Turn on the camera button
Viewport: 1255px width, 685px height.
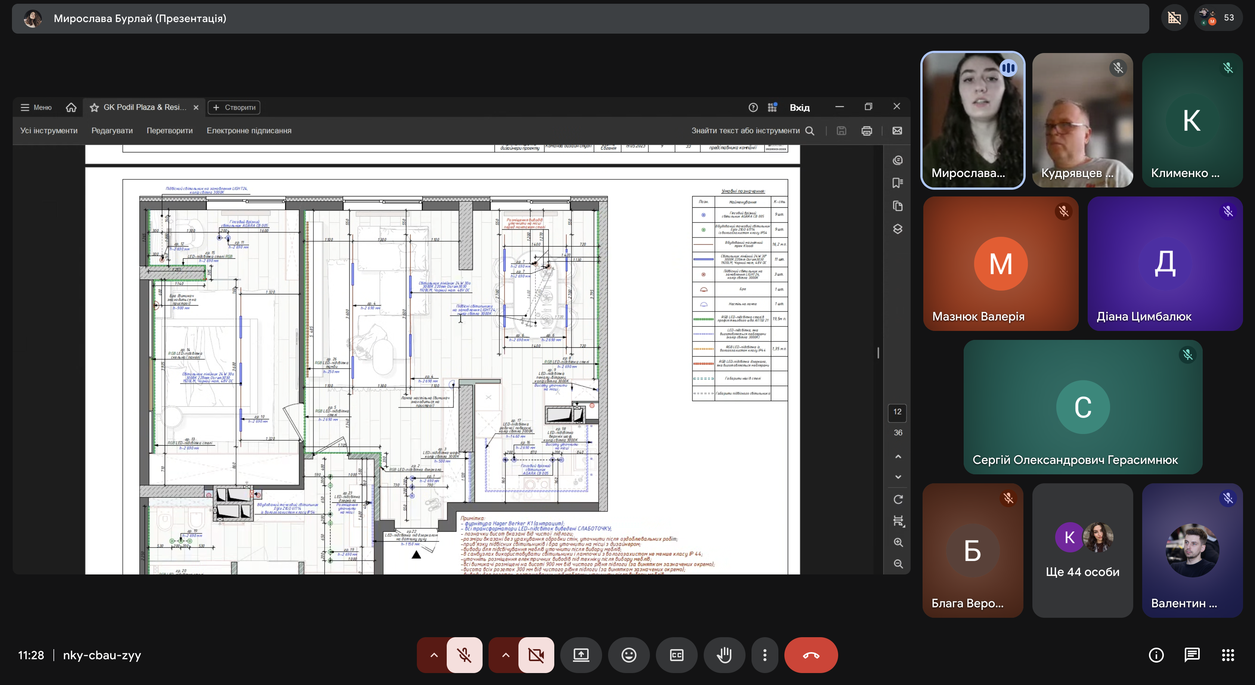(536, 655)
